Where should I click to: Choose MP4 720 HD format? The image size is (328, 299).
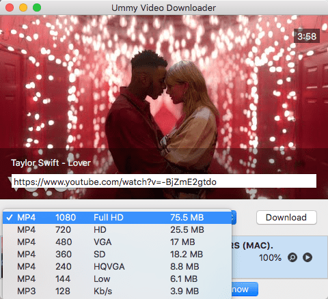point(117,230)
